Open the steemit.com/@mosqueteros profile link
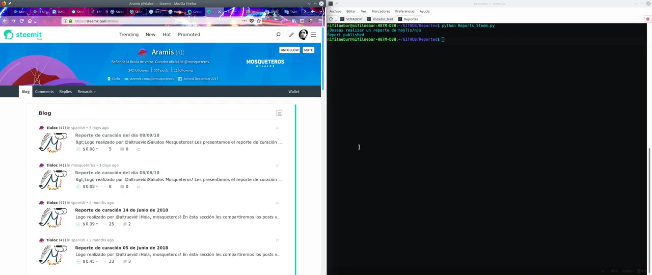This screenshot has height=275, width=652. point(151,79)
